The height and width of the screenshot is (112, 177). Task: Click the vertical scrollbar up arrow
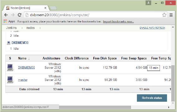click(x=173, y=27)
